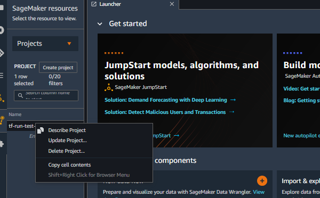Click Shift+Right Click for Browser Menu entry

coord(89,175)
